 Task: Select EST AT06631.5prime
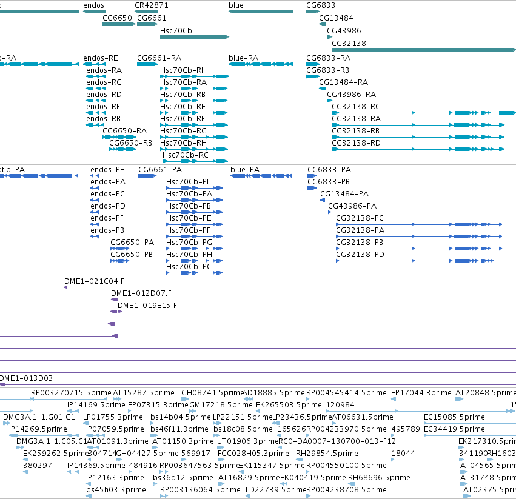363,417
